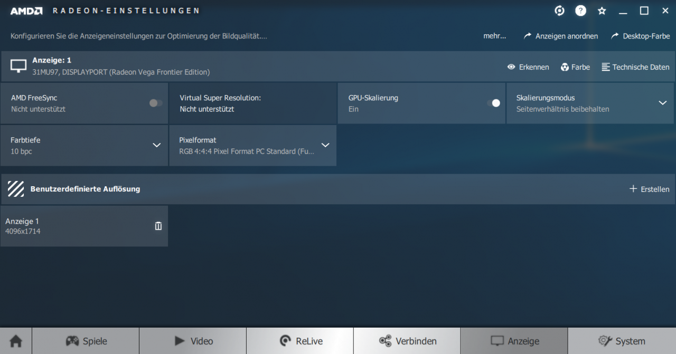Open the update notification icon
The width and height of the screenshot is (676, 354).
pos(559,11)
